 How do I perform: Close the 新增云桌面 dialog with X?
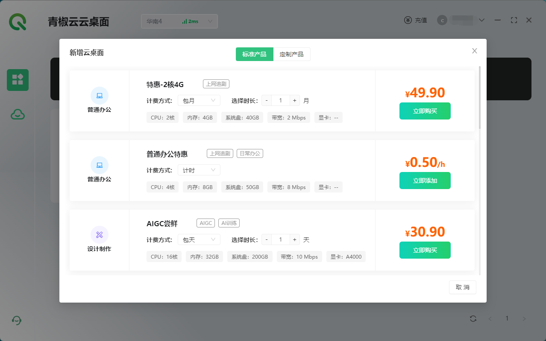(474, 51)
